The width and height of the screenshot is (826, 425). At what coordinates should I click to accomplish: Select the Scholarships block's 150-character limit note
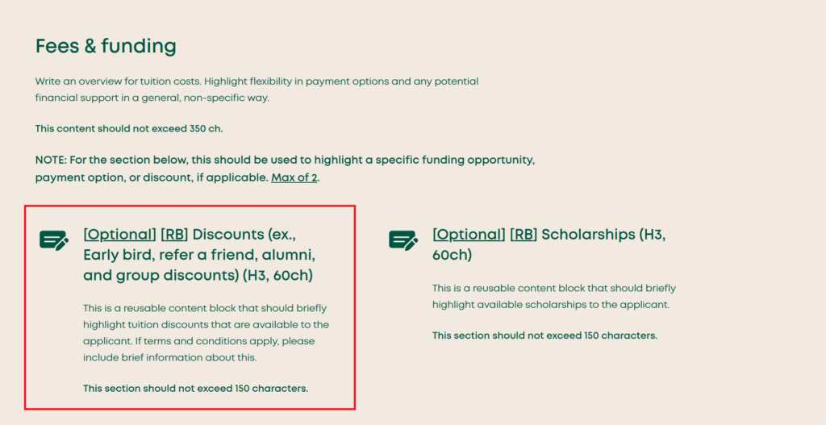tap(544, 335)
